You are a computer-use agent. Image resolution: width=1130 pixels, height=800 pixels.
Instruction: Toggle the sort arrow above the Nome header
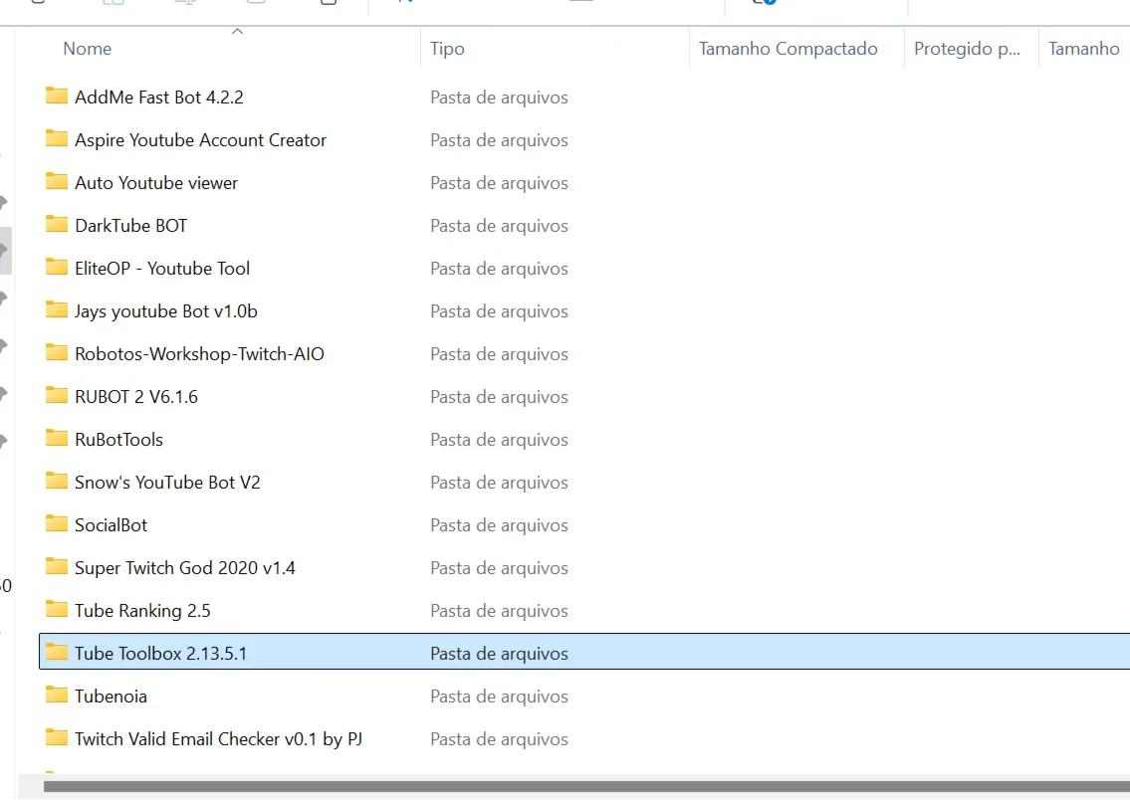[237, 31]
